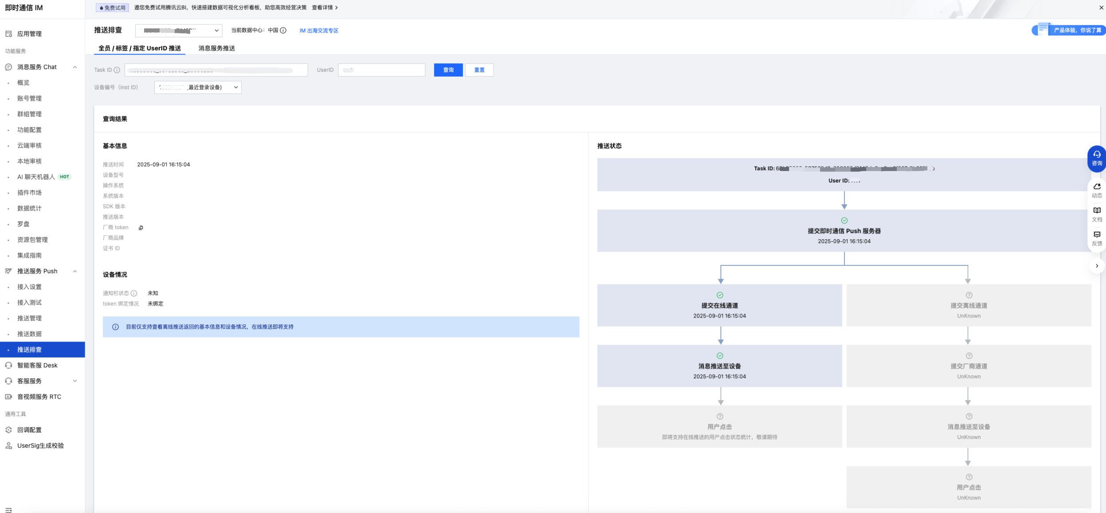Open the 反馈 feedback icon
The image size is (1106, 513).
click(x=1097, y=238)
